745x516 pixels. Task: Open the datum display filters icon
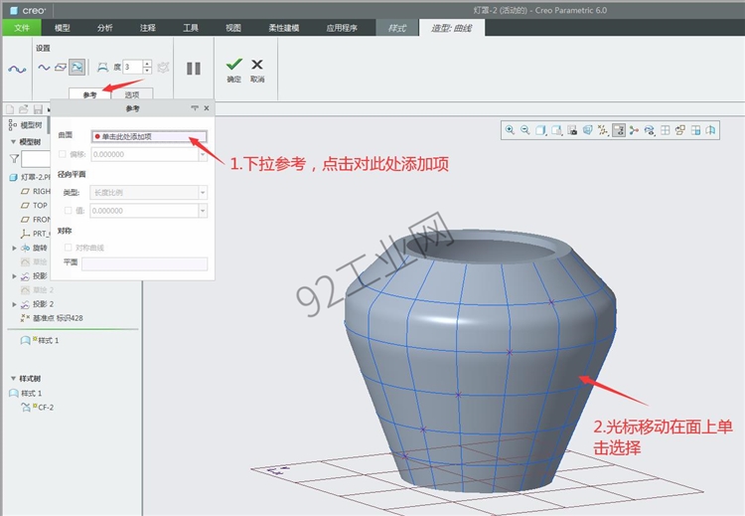603,130
